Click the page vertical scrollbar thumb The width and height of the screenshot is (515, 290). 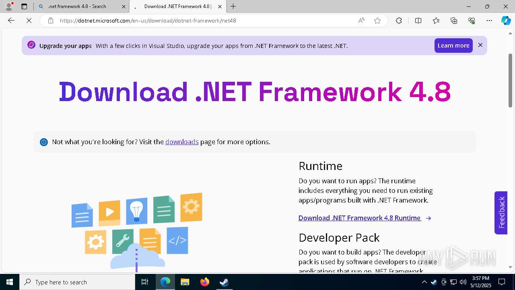[510, 80]
